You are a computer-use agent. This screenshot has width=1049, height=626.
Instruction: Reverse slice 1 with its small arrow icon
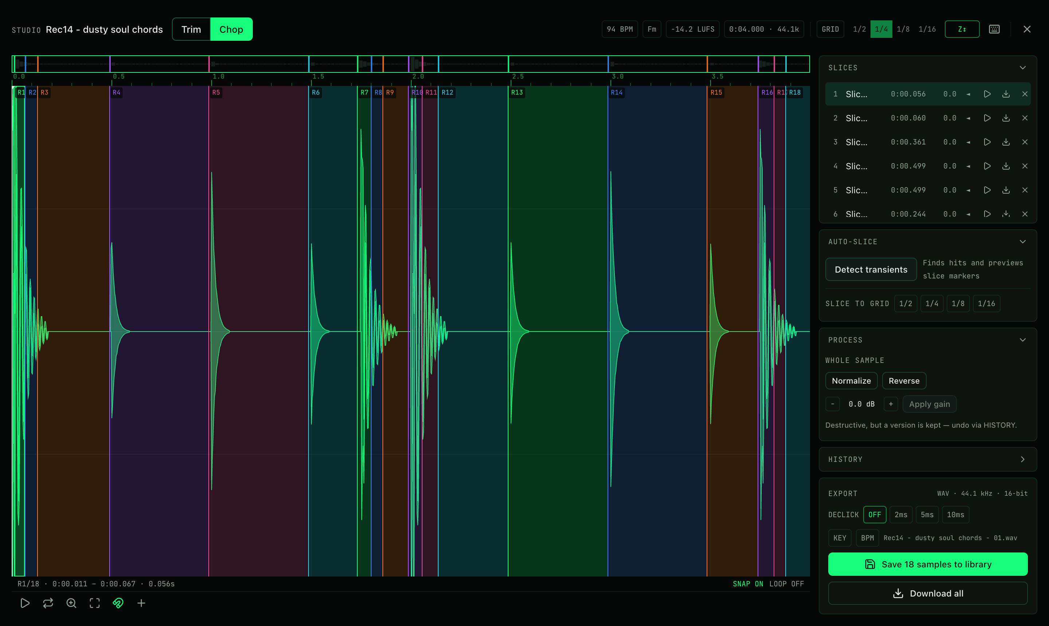(969, 94)
